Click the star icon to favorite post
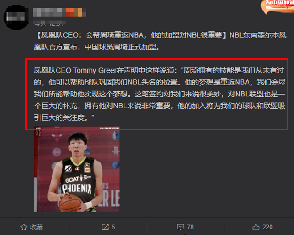Viewport: 294px width, 235px height. (23, 227)
